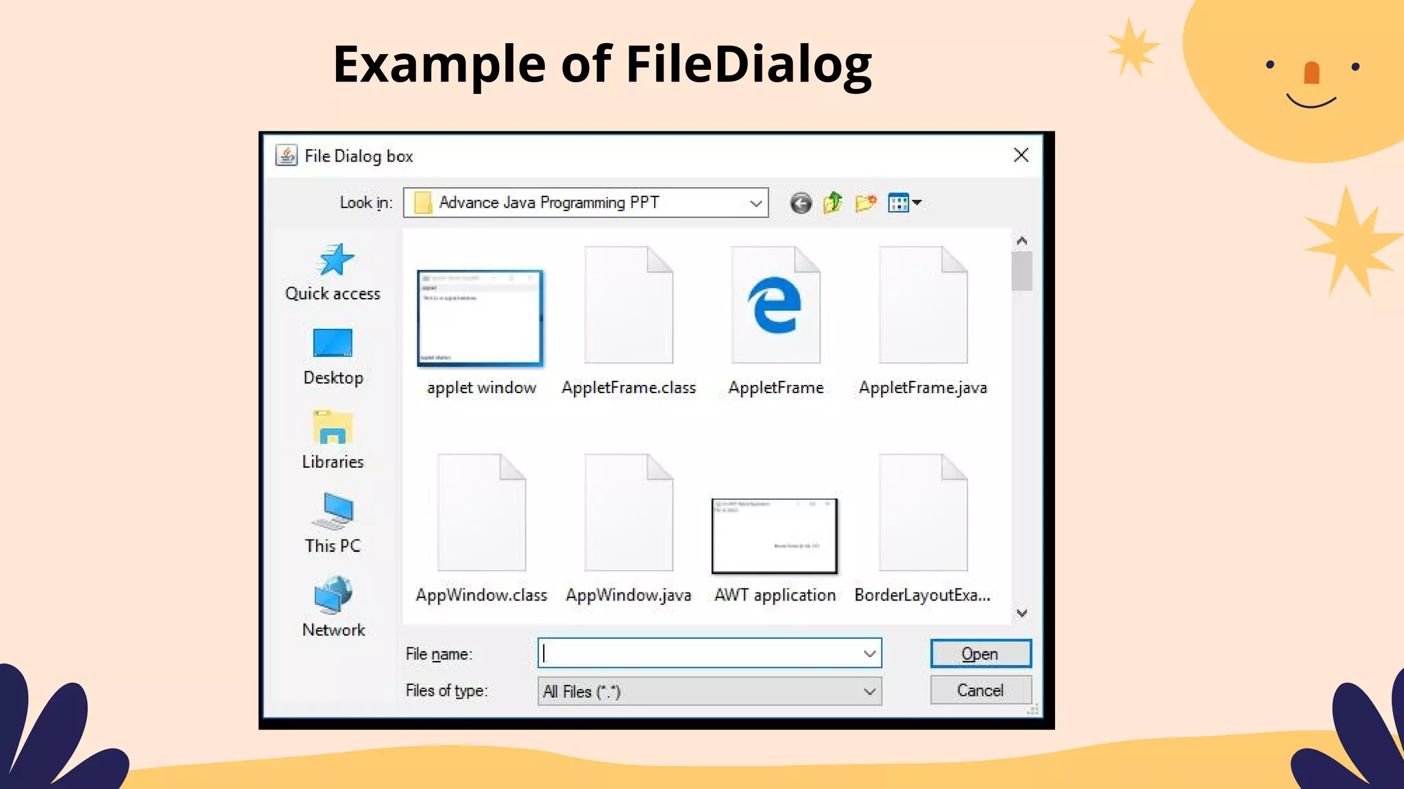Focus the File name text field
Screen dimensions: 1404x789
click(x=699, y=653)
